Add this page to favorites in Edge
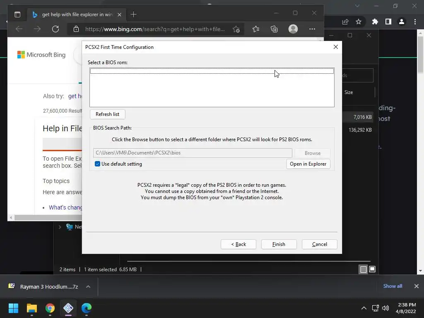The width and height of the screenshot is (424, 318). (236, 29)
